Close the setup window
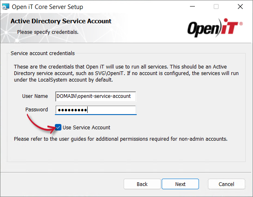 point(240,7)
